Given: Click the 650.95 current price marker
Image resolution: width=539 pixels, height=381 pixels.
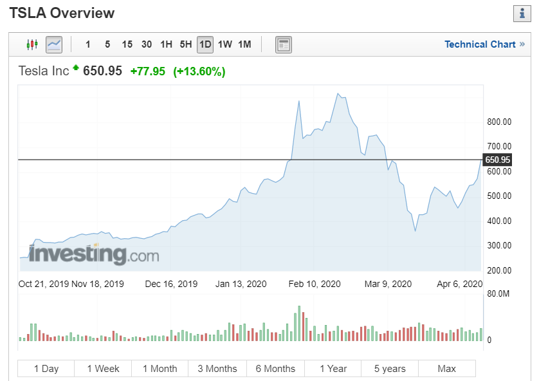Looking at the screenshot, I should pos(497,160).
